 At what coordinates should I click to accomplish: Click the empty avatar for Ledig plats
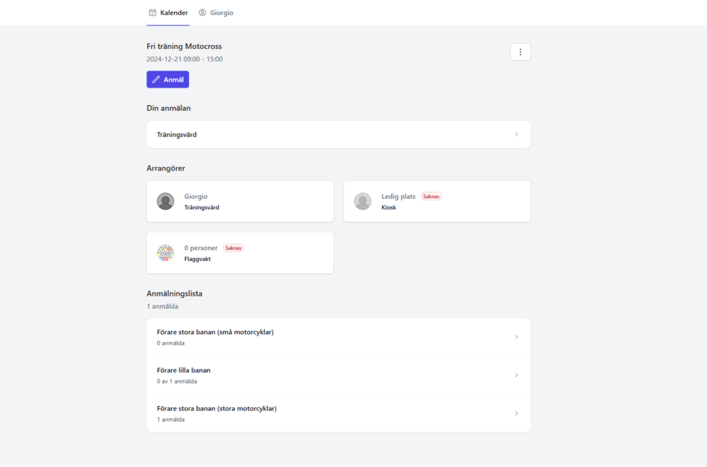[x=362, y=201]
